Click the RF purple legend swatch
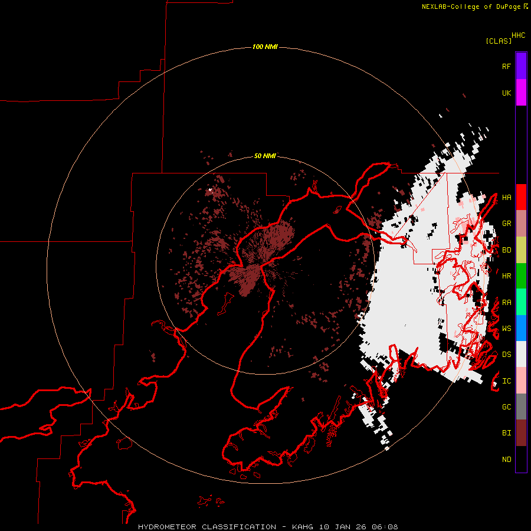Image resolution: width=531 pixels, height=531 pixels. 521,66
